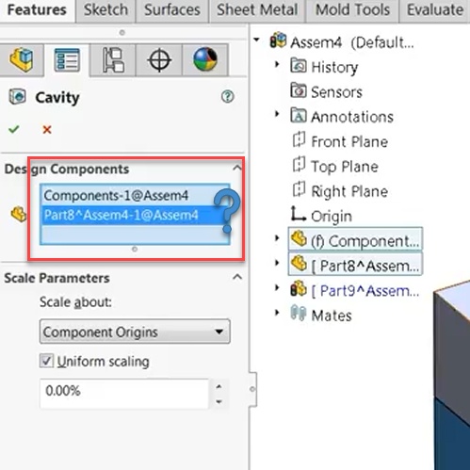This screenshot has height=470, width=470.
Task: Open the DisplayManager color sphere tab
Action: click(205, 59)
